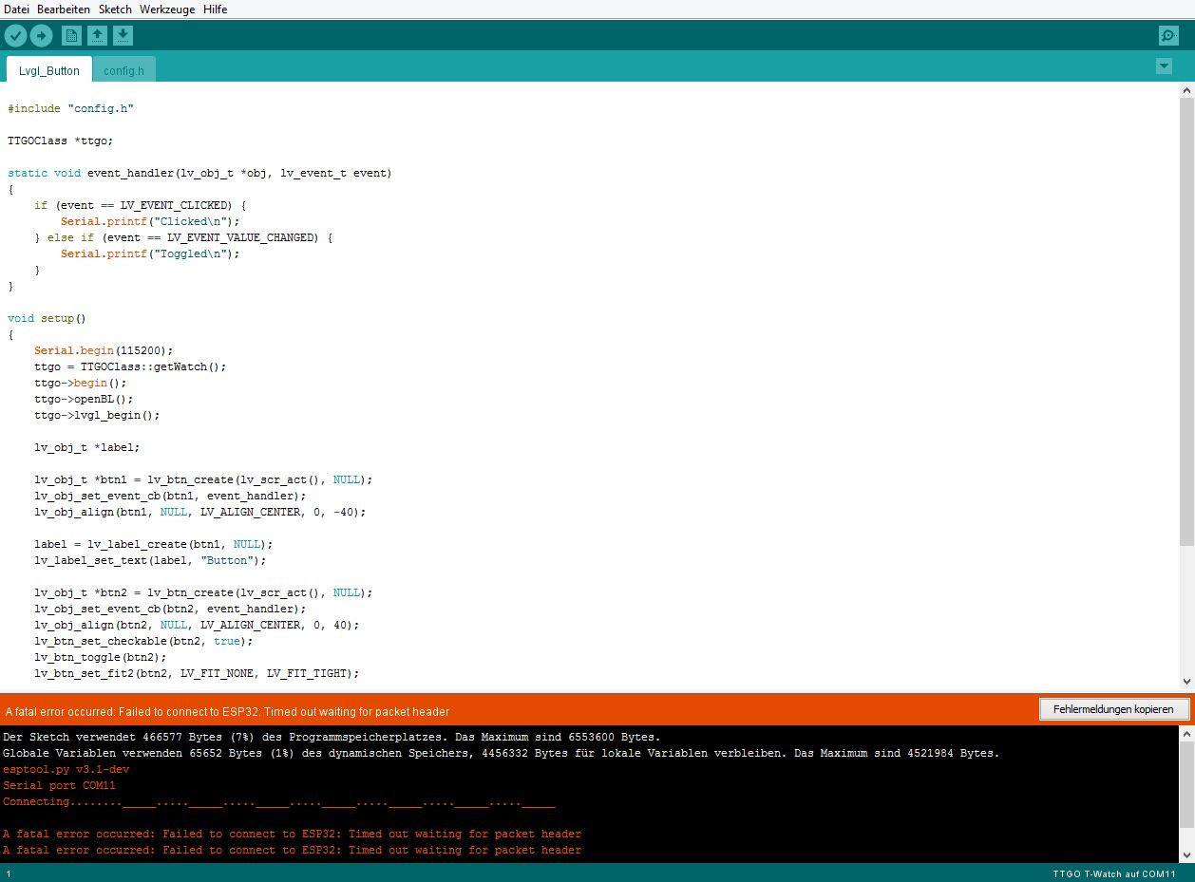Open the Bearbeiten menu
The height and width of the screenshot is (882, 1195).
tap(64, 9)
